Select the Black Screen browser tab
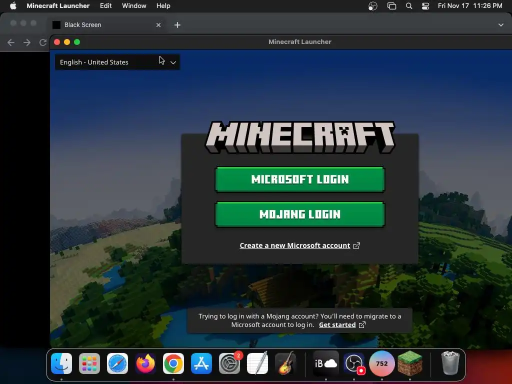 coord(106,25)
